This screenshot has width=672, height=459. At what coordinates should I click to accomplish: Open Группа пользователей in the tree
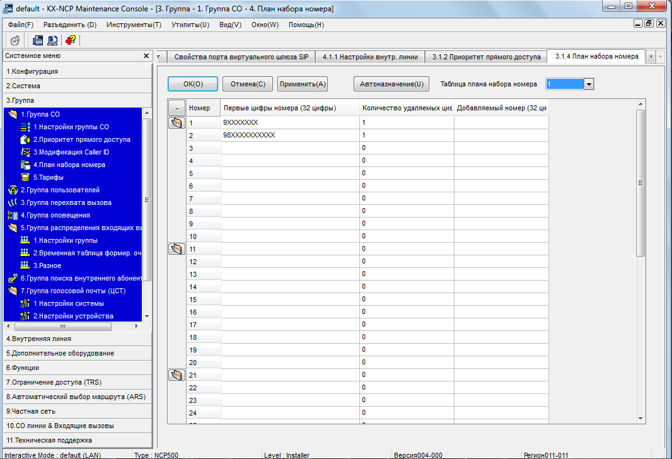click(60, 190)
